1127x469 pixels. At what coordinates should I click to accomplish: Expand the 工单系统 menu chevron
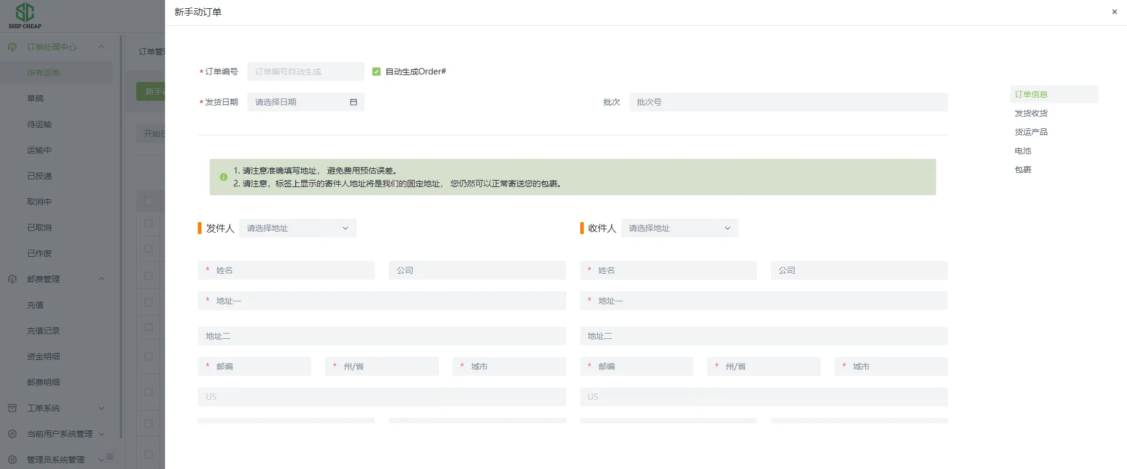102,408
